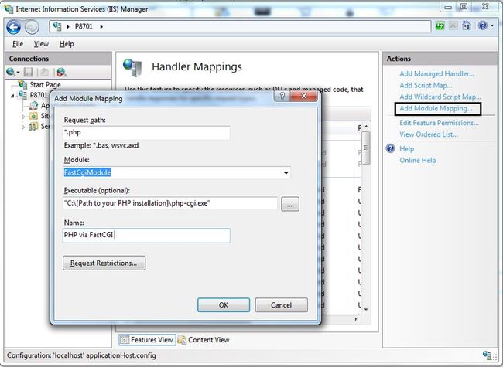The image size is (503, 367).
Task: Click the Application Pools icon in tree
Action: [x=33, y=105]
